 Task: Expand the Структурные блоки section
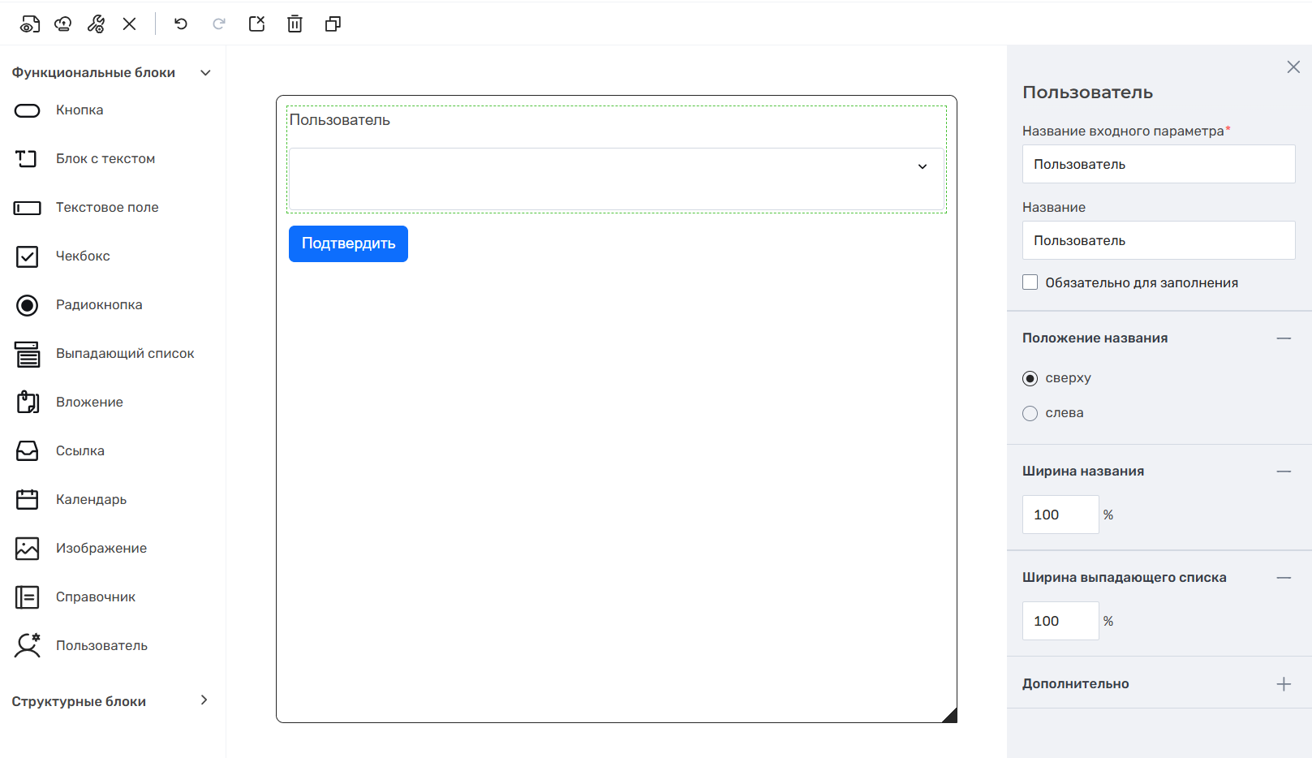click(x=204, y=700)
